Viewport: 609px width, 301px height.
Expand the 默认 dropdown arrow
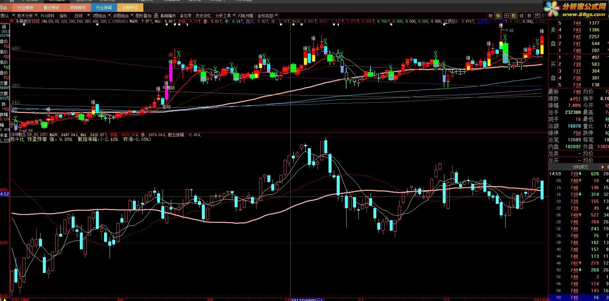(13, 15)
